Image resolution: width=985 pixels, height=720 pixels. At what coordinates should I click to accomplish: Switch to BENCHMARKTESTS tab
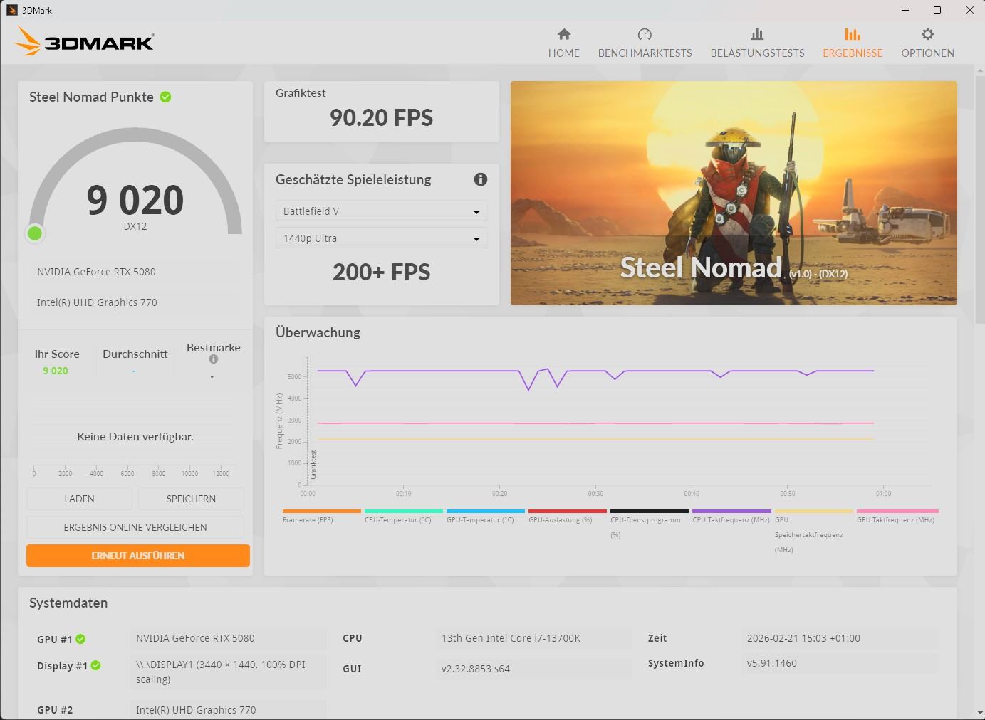click(x=645, y=43)
